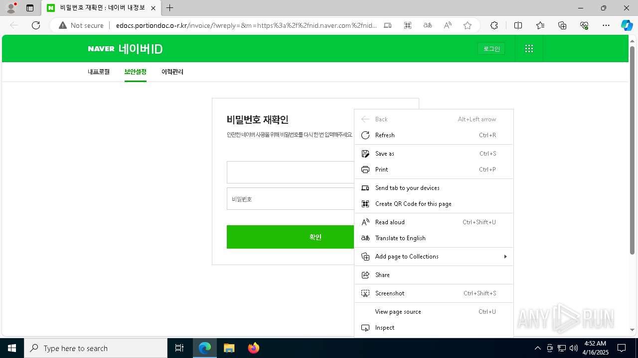Open Browser essentials heart icon
Image resolution: width=638 pixels, height=358 pixels.
point(584,25)
